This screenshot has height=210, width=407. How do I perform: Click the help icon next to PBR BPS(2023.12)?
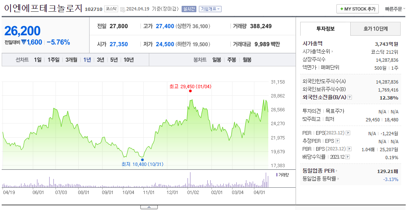tap(349, 149)
